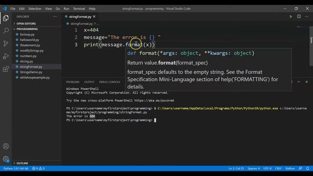Expand the Outline section
The image size is (313, 176).
point(22,163)
